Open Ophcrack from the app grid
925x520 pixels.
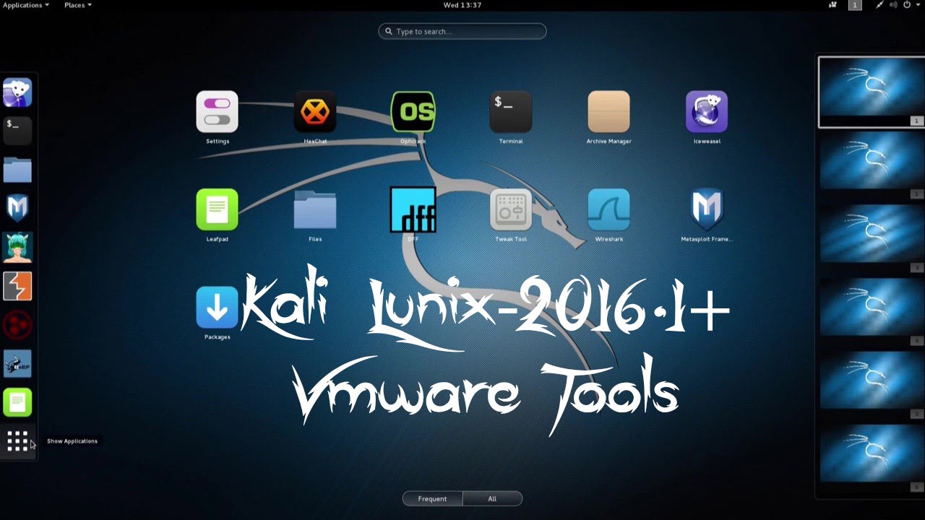click(x=413, y=117)
